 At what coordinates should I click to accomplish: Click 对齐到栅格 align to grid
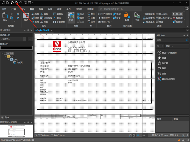(x=105, y=14)
